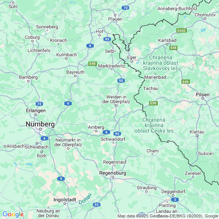This screenshot has width=219, height=219.
Task: Select the Karlsbad town marker
Action: [x=167, y=44]
